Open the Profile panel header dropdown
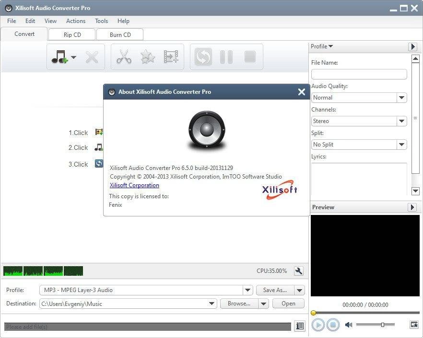423x338 pixels. click(x=321, y=46)
